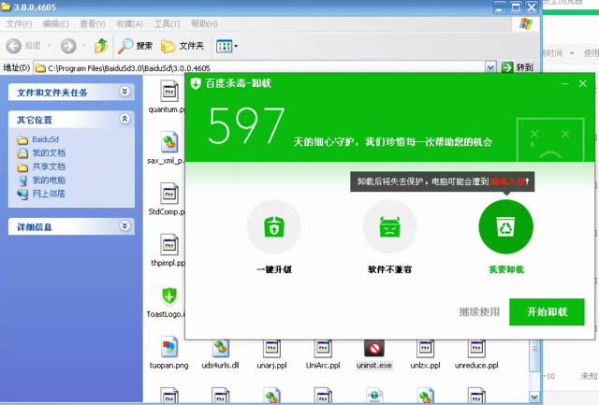The height and width of the screenshot is (405, 599).
Task: Collapse the 其它位置 panel
Action: [124, 119]
